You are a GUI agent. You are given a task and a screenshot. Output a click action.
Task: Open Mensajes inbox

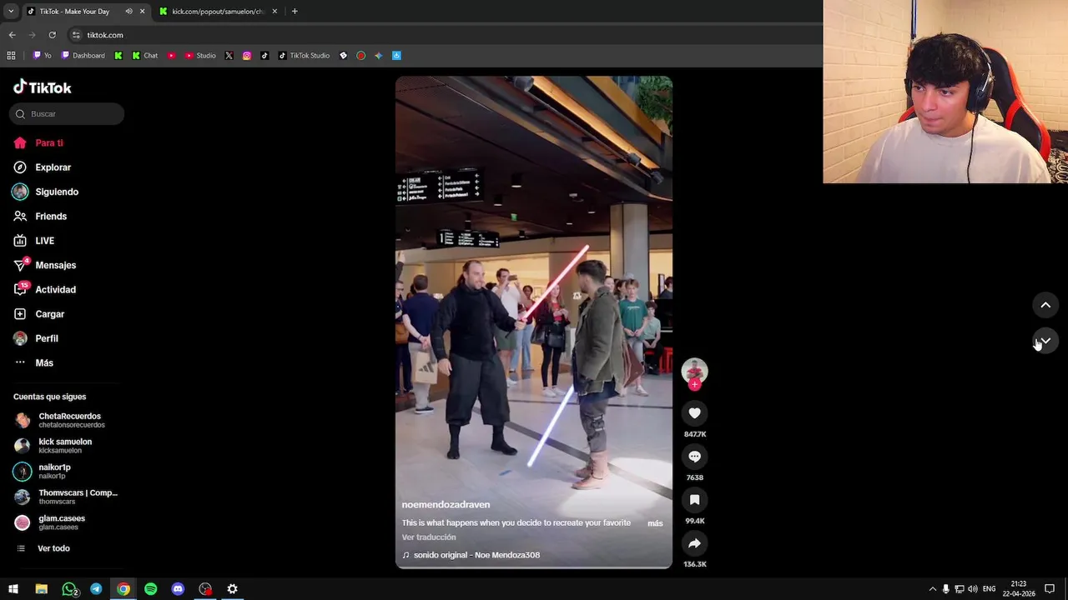pyautogui.click(x=45, y=265)
